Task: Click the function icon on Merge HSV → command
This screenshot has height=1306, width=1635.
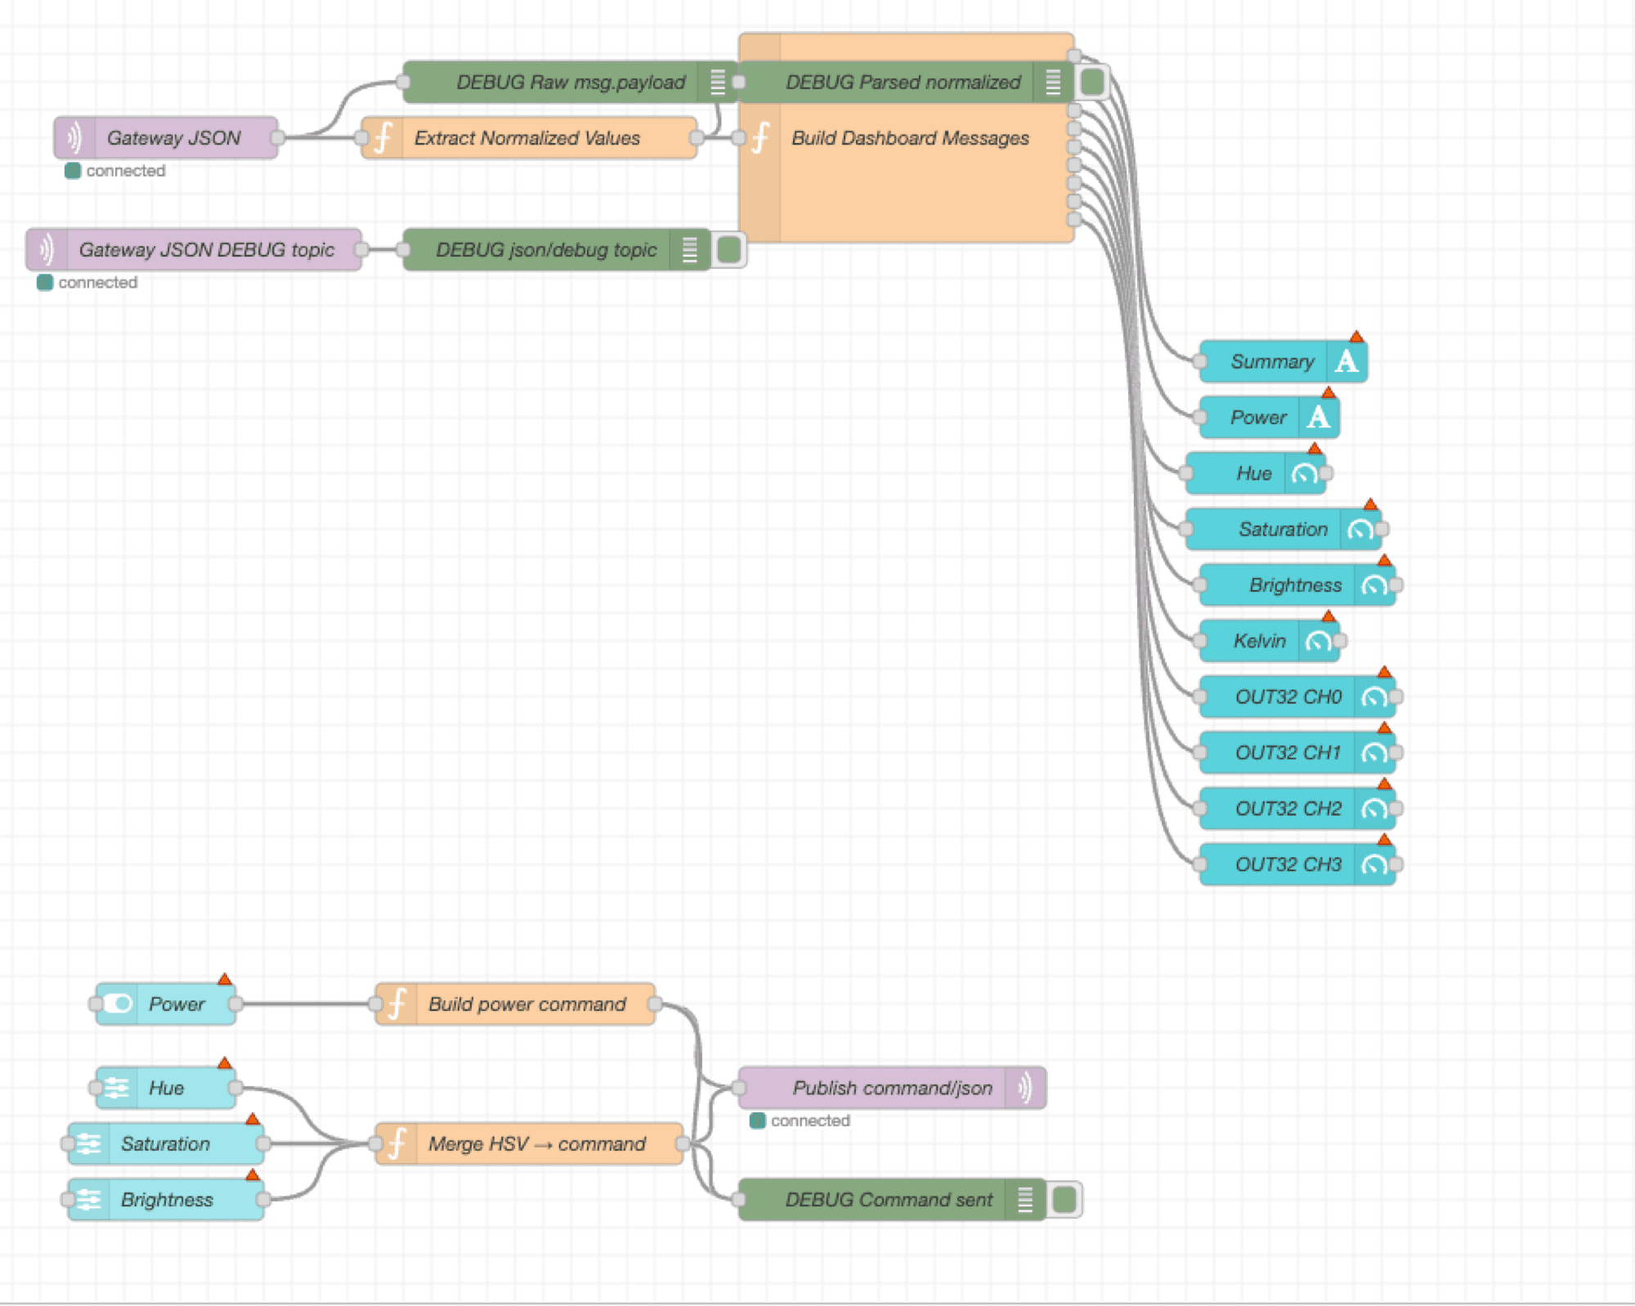Action: [396, 1143]
